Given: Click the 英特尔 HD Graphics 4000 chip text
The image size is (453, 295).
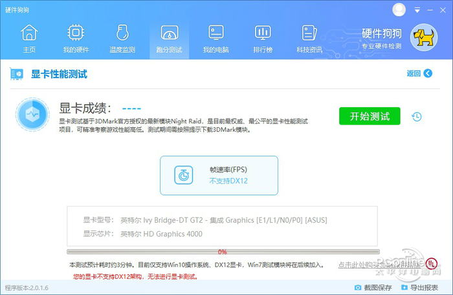Looking at the screenshot, I should pyautogui.click(x=161, y=234).
